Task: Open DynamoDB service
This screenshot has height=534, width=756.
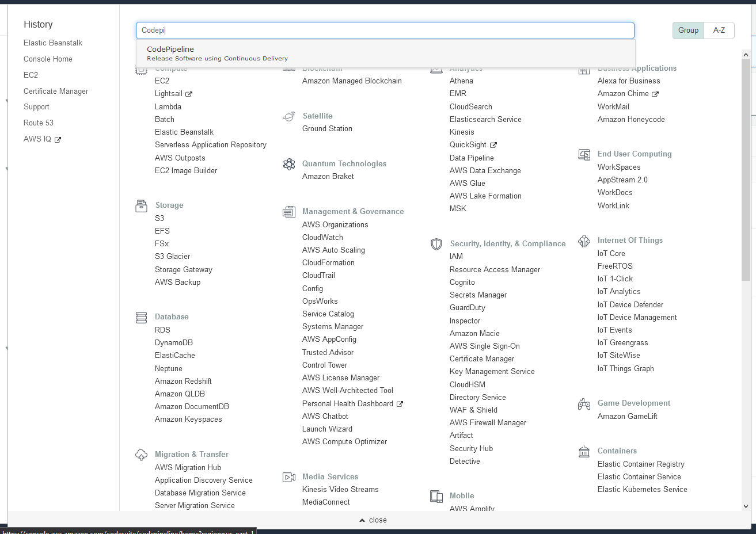Action: [174, 343]
